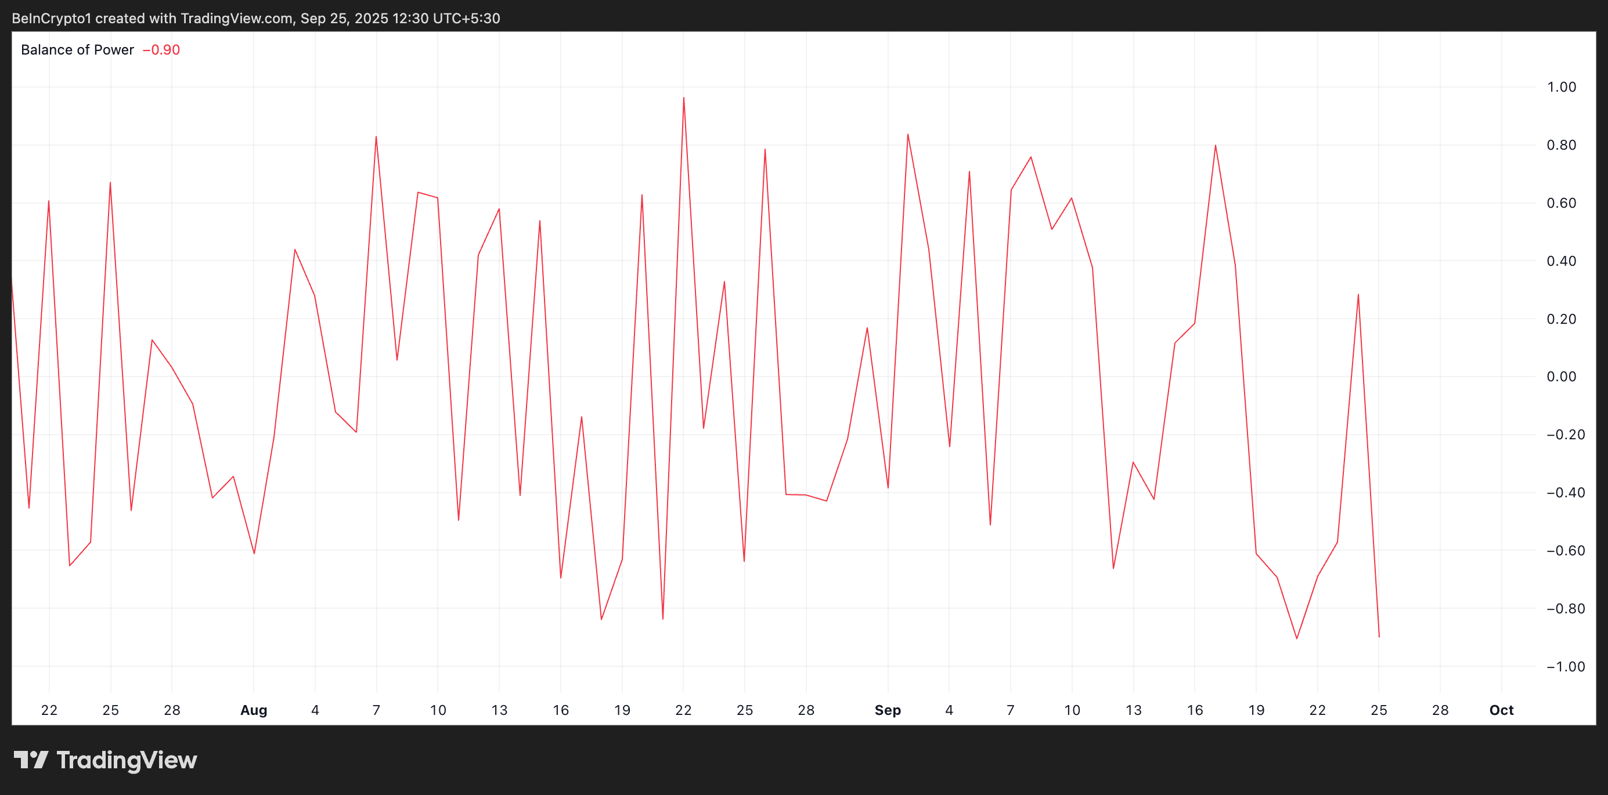The width and height of the screenshot is (1608, 795).
Task: Click the 0.80 price scale label
Action: (1560, 146)
